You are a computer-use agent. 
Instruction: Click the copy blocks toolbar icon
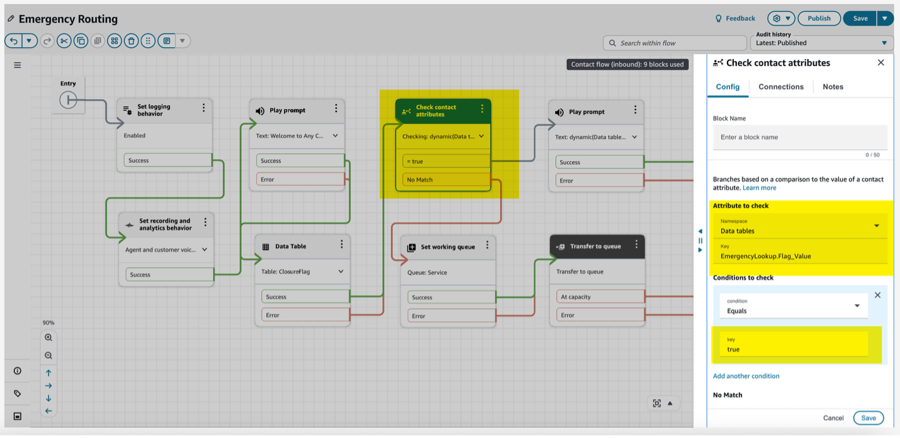click(81, 41)
